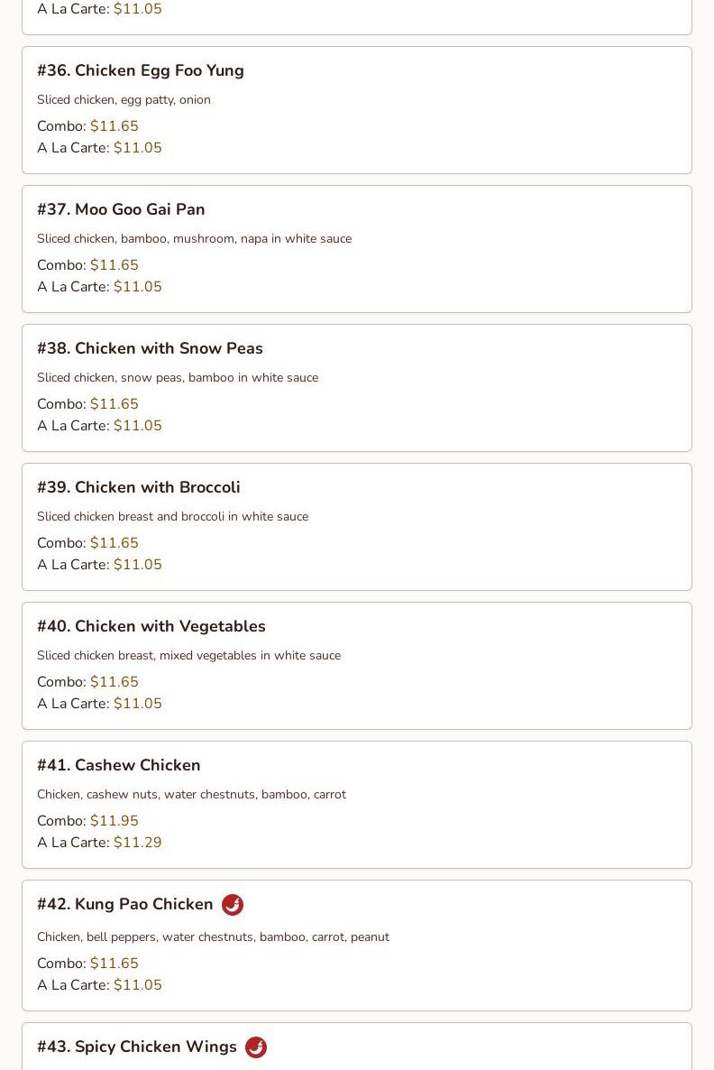Click Moo Goo Gai Pan description text

(194, 238)
